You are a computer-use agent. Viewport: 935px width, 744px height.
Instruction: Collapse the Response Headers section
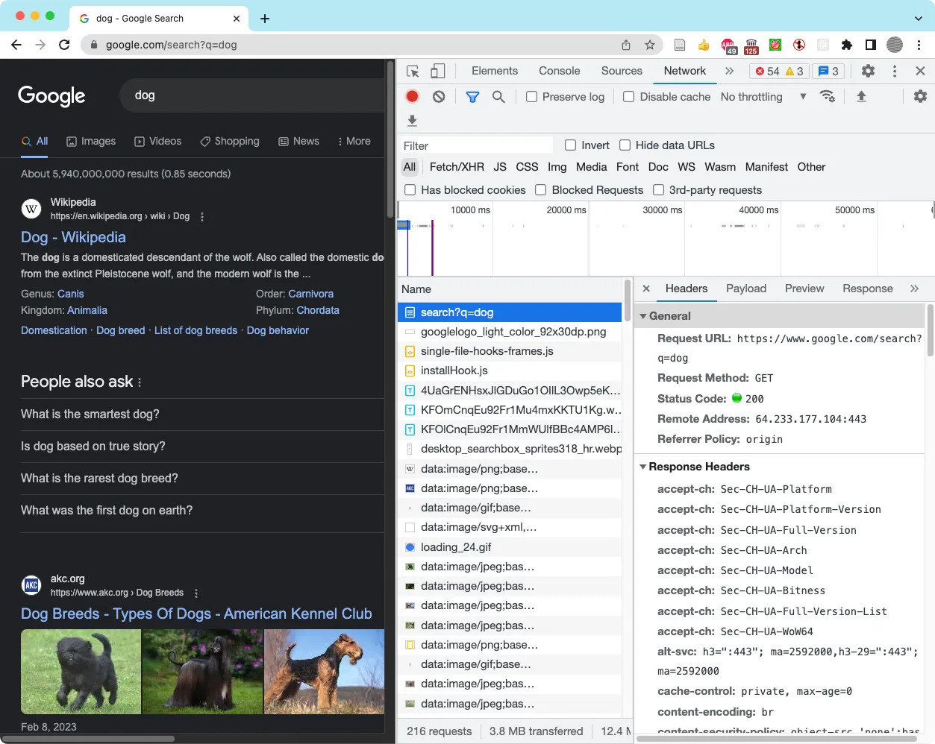point(643,467)
